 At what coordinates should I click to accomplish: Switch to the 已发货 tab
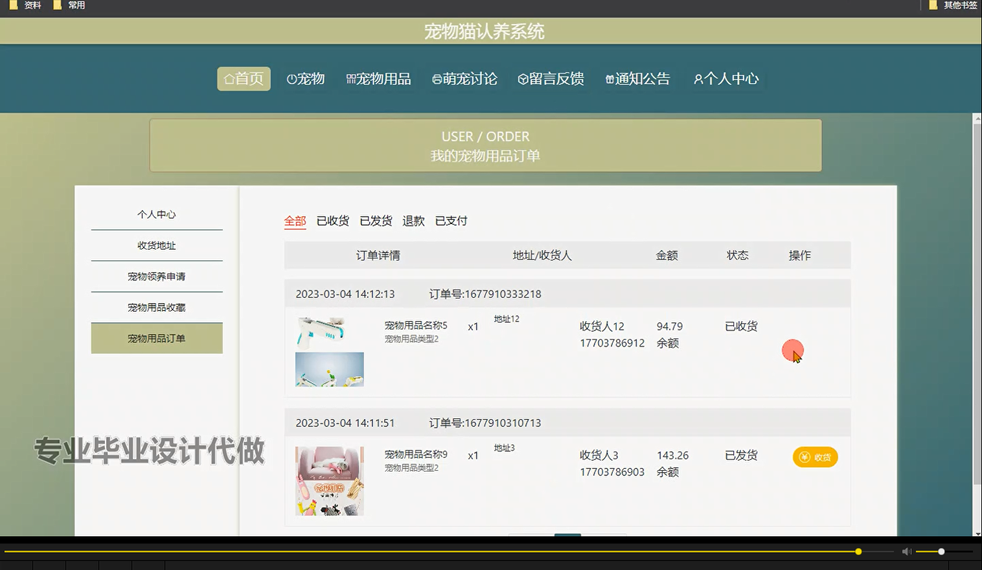point(376,221)
